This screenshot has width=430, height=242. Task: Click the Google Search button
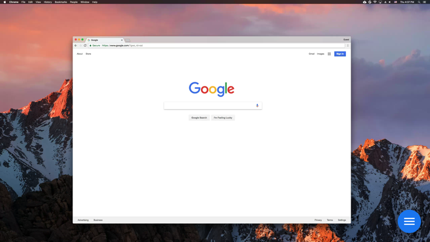(x=199, y=117)
